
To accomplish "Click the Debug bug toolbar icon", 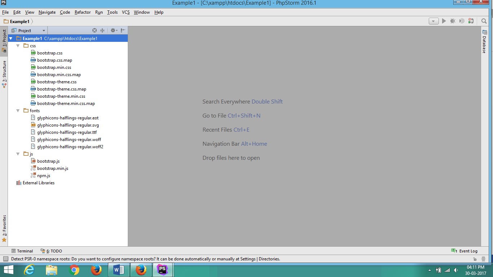I will pos(453,21).
